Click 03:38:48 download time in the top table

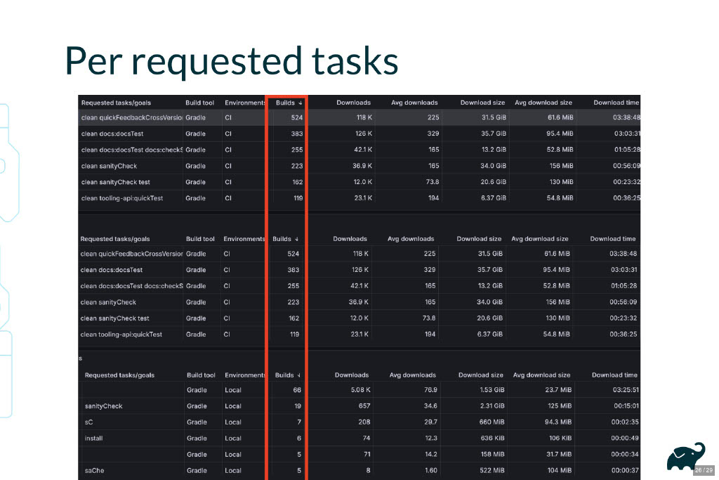click(x=626, y=117)
